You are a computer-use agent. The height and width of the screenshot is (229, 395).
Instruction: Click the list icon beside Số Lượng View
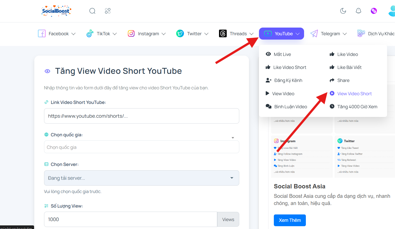[x=46, y=206]
